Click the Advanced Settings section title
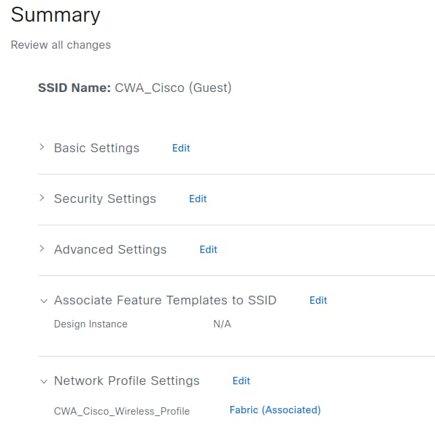This screenshot has width=435, height=433. (x=110, y=250)
